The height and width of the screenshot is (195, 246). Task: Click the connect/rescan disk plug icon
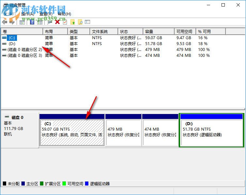50,22
